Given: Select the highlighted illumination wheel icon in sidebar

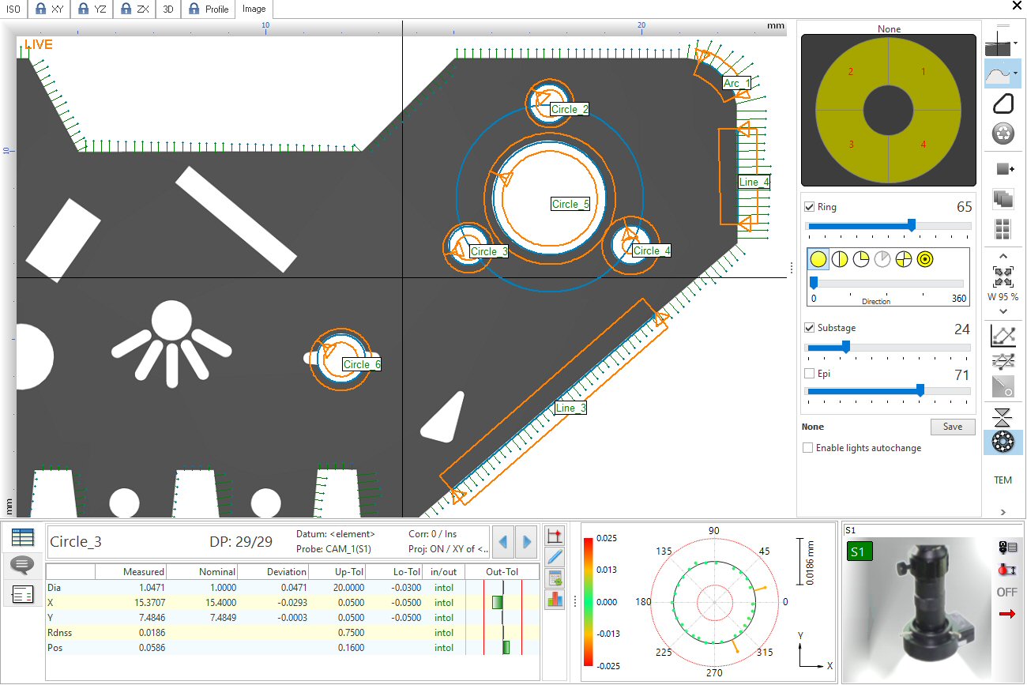Looking at the screenshot, I should coord(1002,442).
